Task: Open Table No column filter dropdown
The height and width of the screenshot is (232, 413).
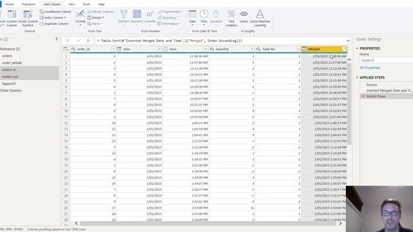Action: (x=298, y=49)
